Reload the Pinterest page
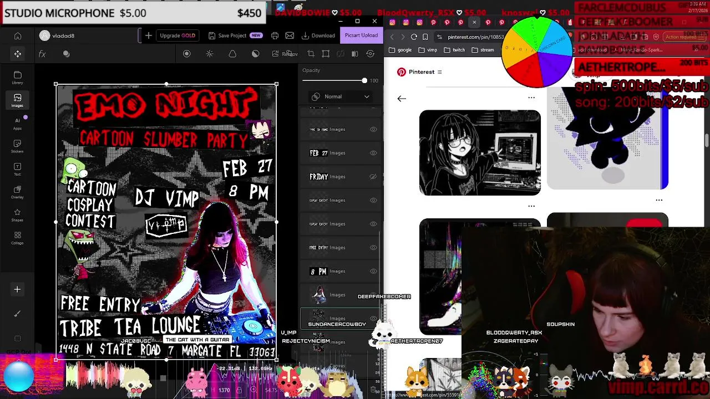This screenshot has width=710, height=399. (414, 37)
